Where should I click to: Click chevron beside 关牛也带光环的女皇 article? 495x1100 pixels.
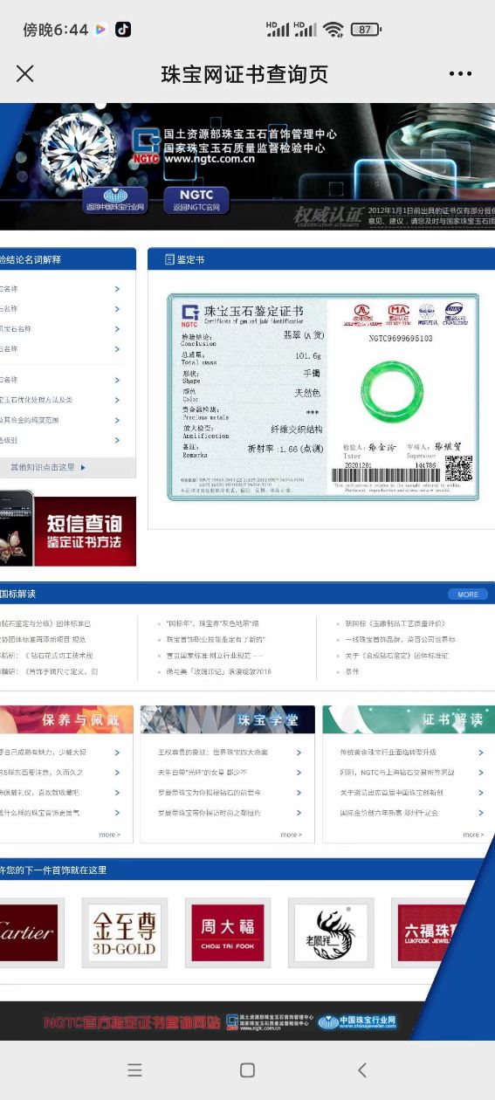click(299, 773)
